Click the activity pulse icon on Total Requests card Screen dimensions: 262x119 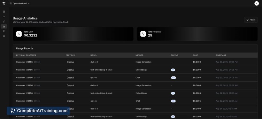pos(143,34)
